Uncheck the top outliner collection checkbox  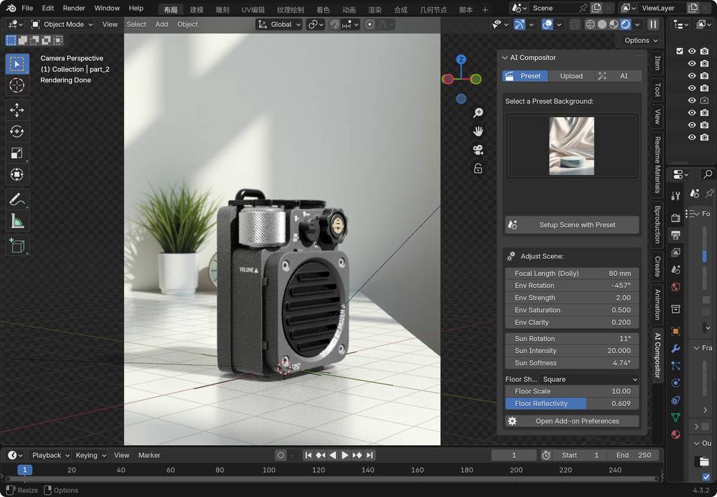pos(679,51)
